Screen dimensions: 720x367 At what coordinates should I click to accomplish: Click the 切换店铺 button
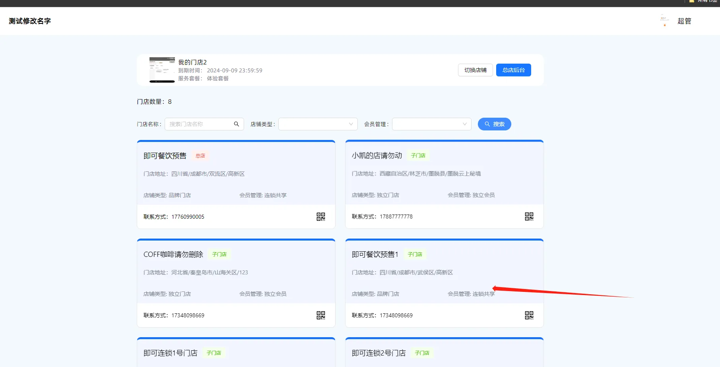475,70
